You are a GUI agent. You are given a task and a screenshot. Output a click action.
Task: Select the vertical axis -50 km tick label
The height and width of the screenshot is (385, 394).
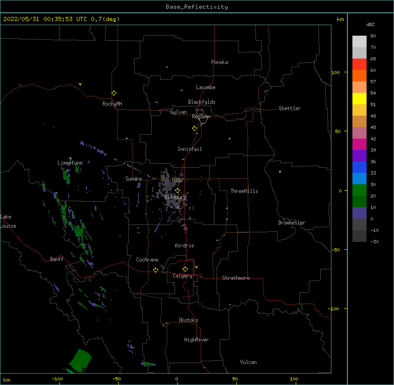336,250
